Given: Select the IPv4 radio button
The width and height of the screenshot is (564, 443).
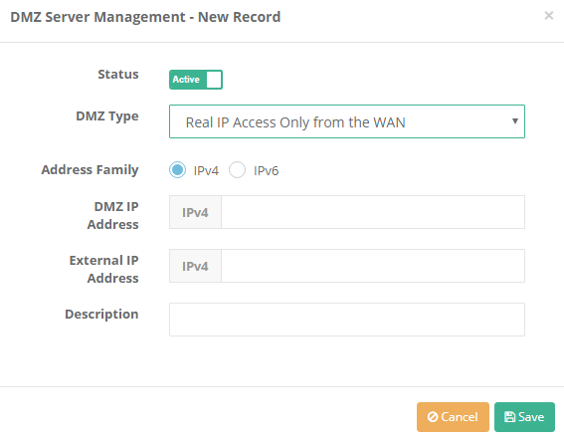Looking at the screenshot, I should pos(177,170).
